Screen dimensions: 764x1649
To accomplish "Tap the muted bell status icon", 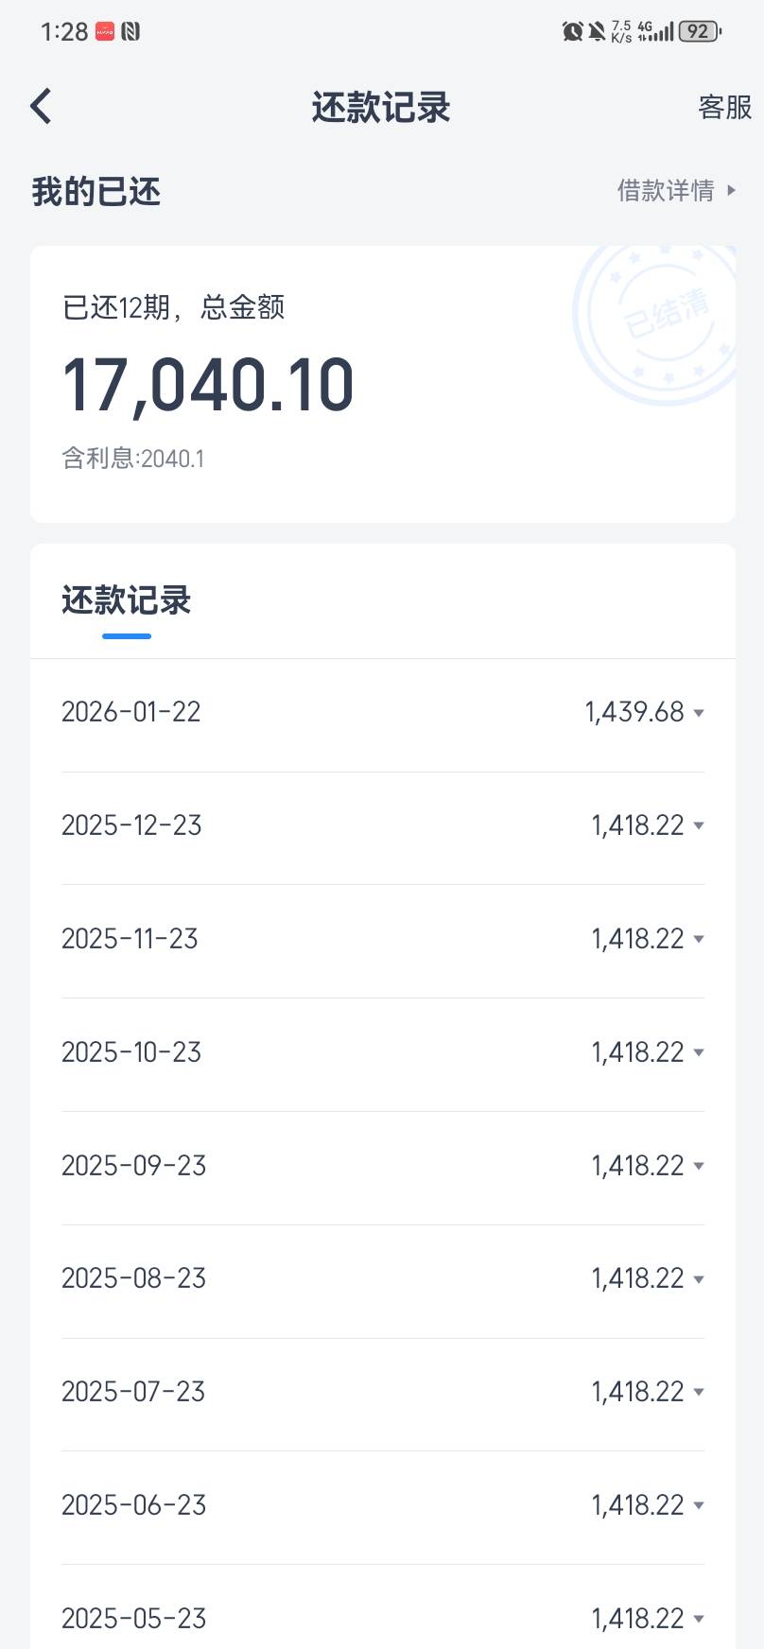I will click(x=597, y=31).
